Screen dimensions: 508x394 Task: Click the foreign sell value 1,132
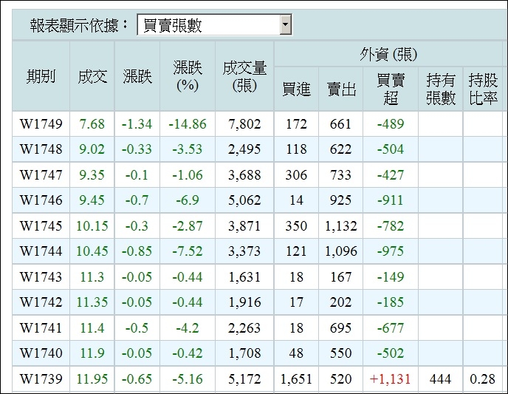coord(341,225)
